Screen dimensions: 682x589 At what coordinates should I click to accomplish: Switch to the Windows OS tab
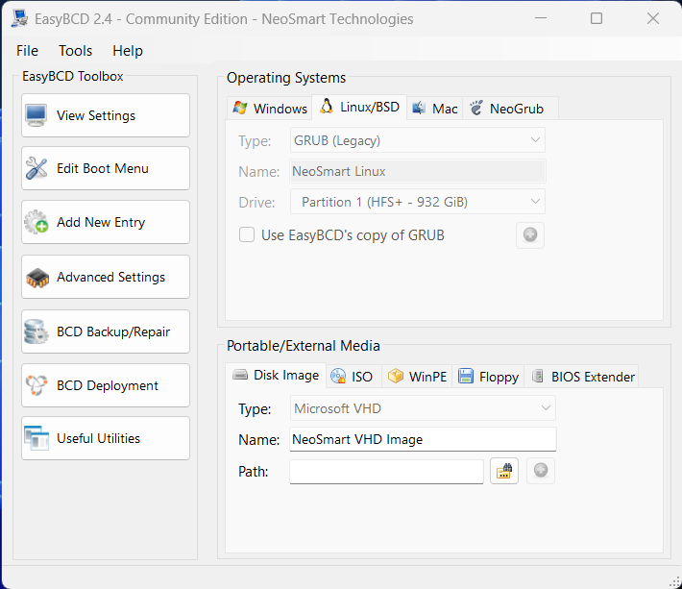[x=270, y=109]
